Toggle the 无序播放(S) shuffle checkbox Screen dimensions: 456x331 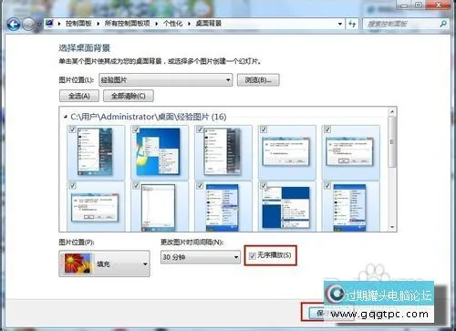(252, 256)
